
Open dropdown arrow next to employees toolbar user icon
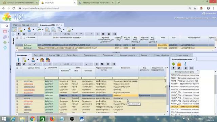(37, 60)
